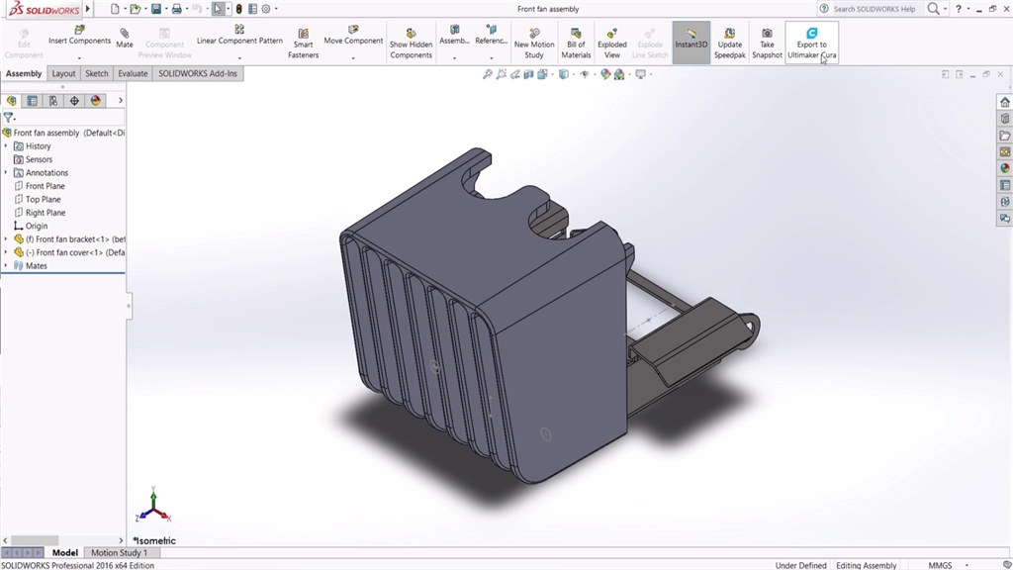Expand the Front fan bracket component
The width and height of the screenshot is (1013, 570).
click(6, 239)
